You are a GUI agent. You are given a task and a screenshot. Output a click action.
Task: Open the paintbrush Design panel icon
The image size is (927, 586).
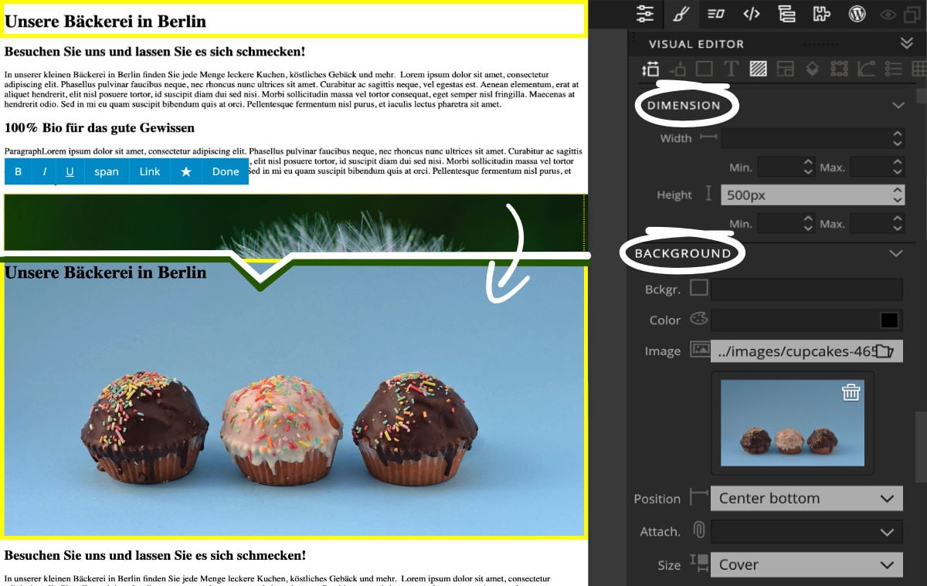click(x=681, y=13)
